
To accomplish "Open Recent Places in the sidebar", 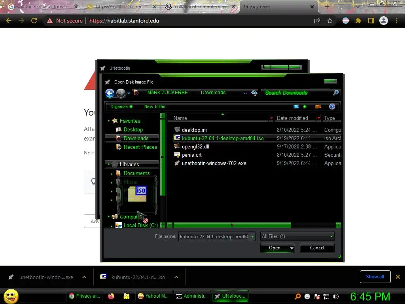I will pos(140,147).
